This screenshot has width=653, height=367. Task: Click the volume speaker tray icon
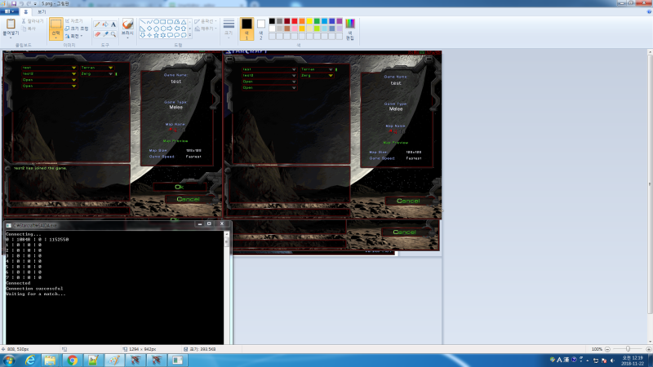612,360
